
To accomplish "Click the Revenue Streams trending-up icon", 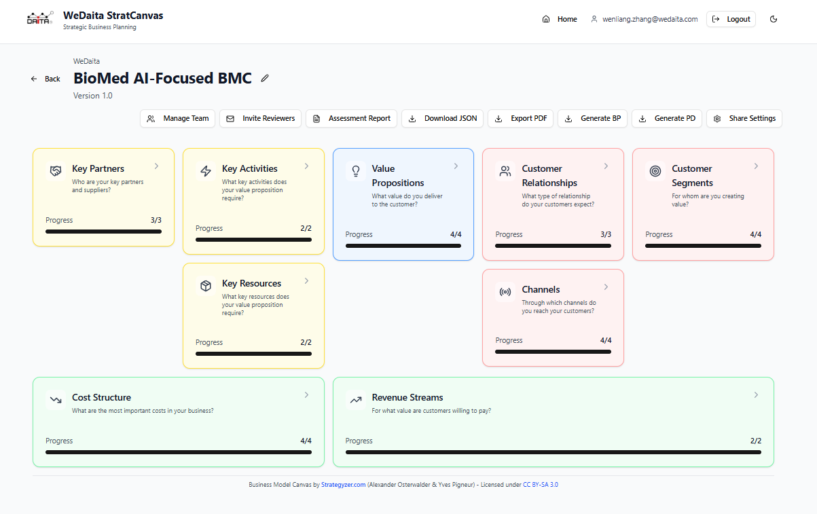I will point(356,400).
